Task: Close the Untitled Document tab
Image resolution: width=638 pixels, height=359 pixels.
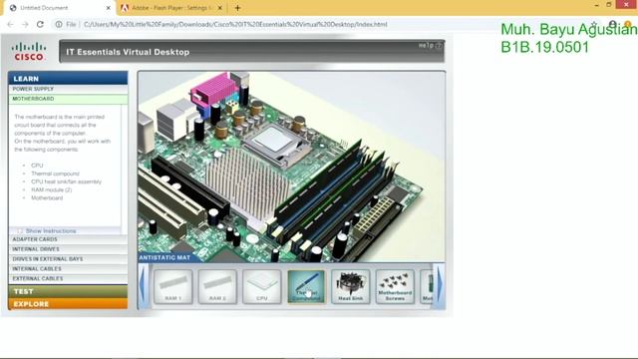Action: pyautogui.click(x=109, y=8)
